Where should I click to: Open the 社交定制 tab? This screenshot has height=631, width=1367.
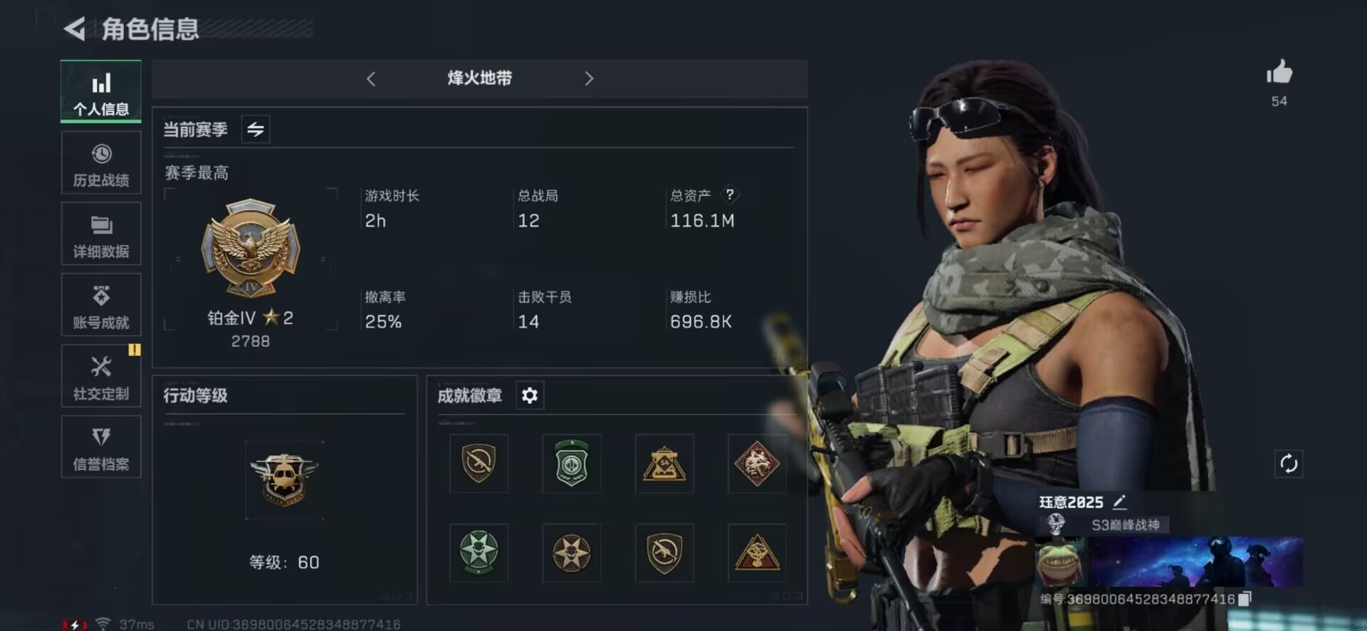(101, 376)
